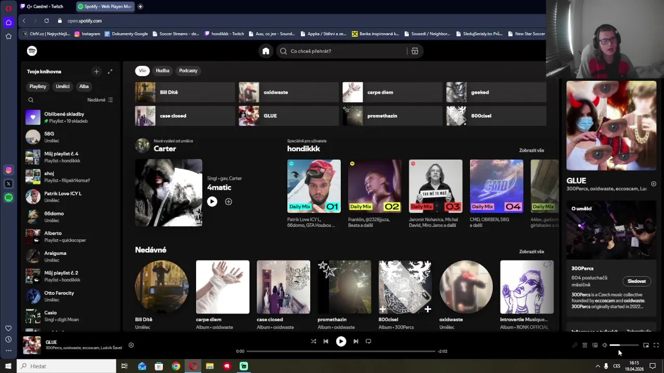Add 4matic to library with plus icon

229,202
